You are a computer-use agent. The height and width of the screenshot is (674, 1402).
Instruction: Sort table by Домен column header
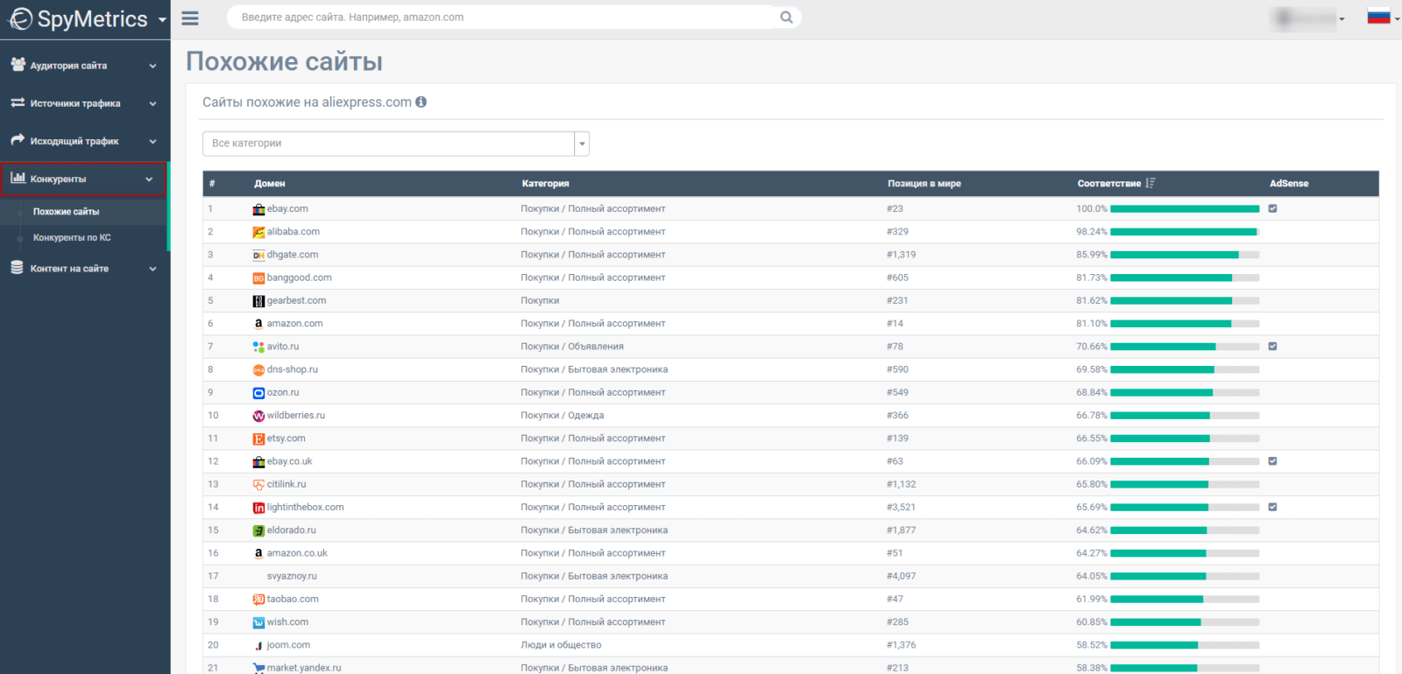pyautogui.click(x=270, y=184)
